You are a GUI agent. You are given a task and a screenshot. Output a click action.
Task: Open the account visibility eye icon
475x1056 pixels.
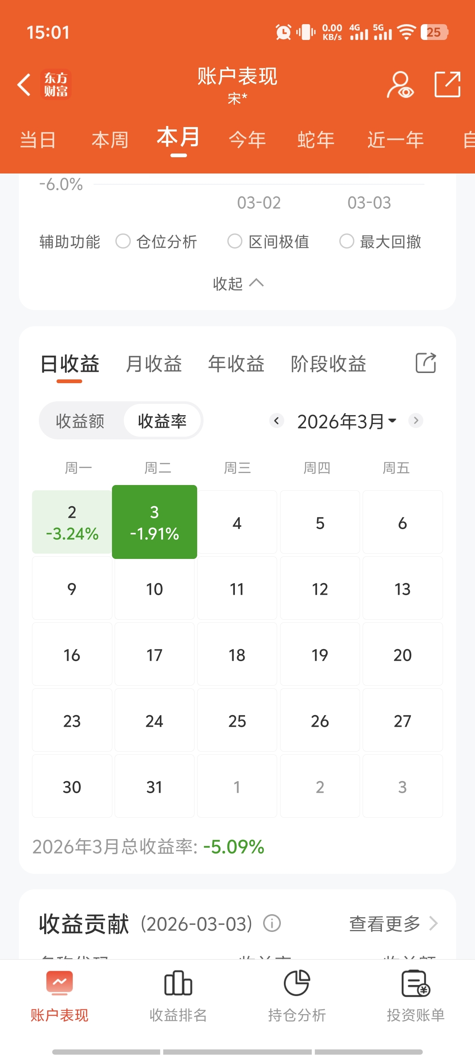400,85
